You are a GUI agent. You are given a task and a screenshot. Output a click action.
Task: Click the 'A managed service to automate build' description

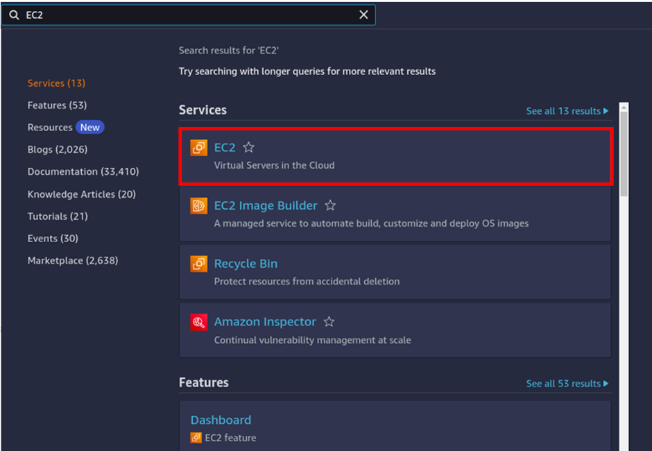[371, 224]
